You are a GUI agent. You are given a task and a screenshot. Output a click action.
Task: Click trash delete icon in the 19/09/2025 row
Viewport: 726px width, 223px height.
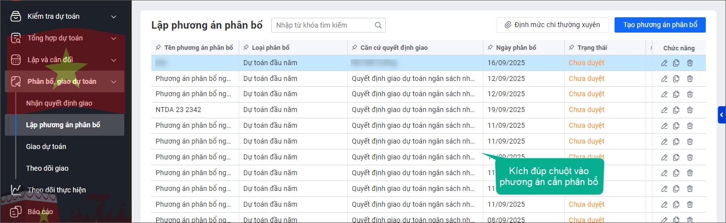690,110
